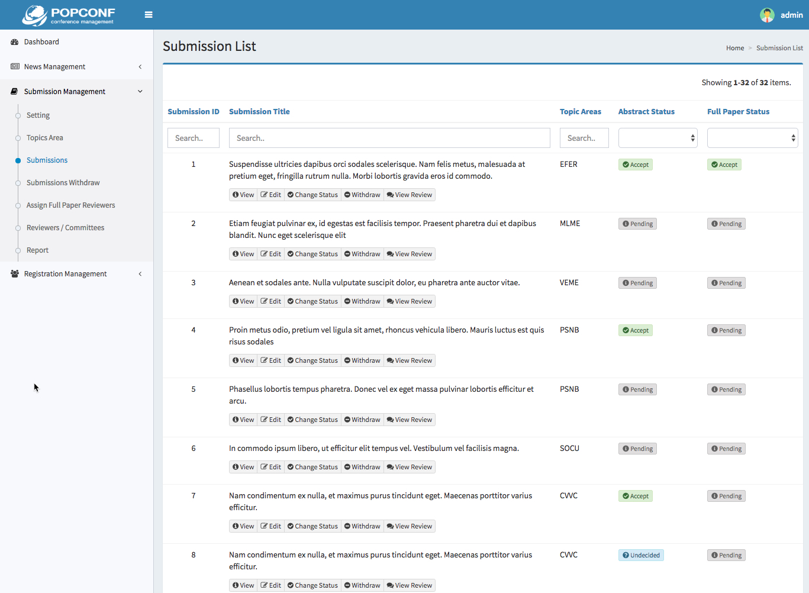Click View button for submission 1
This screenshot has width=809, height=593.
point(243,195)
